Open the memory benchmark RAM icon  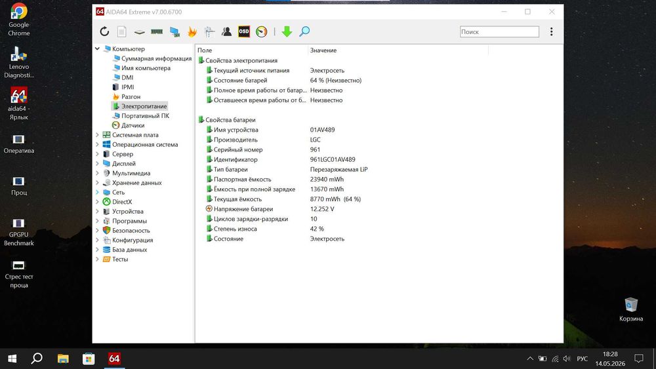click(x=157, y=31)
